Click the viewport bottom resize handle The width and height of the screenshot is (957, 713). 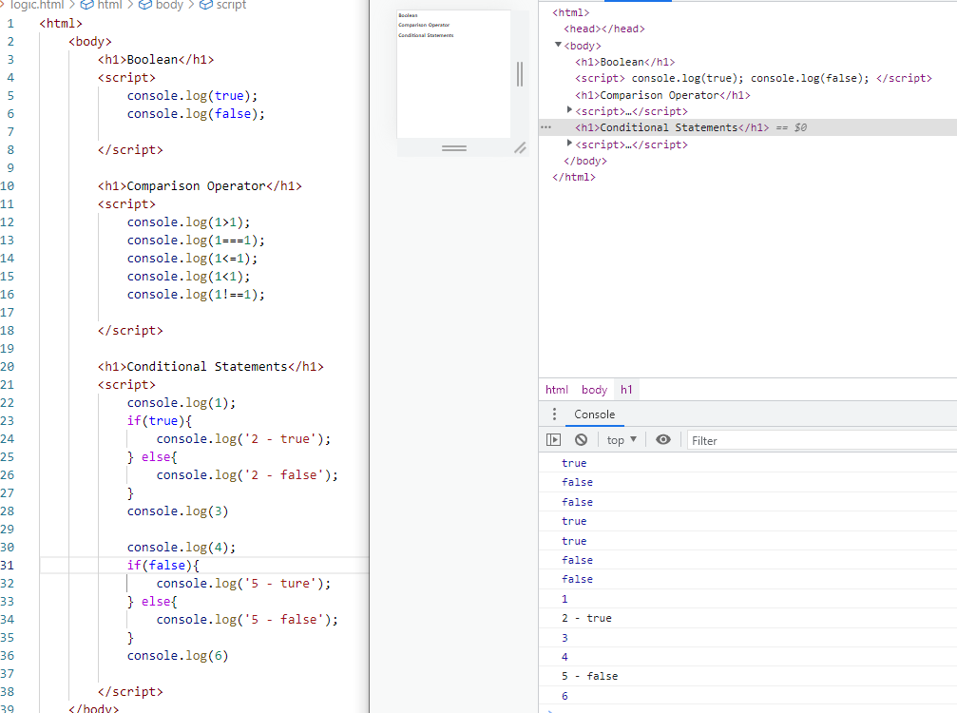coord(454,147)
